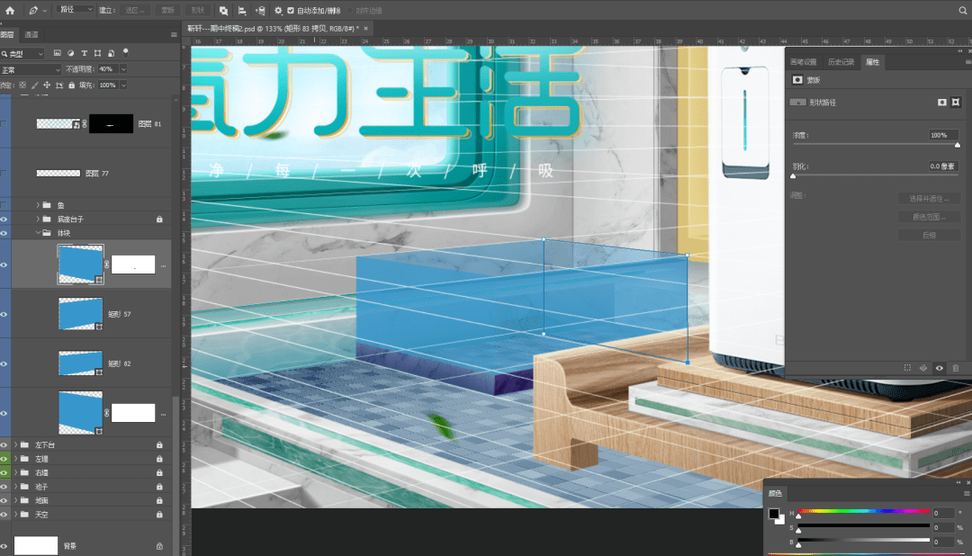Hide the 矩形 82 layer

pyautogui.click(x=4, y=363)
